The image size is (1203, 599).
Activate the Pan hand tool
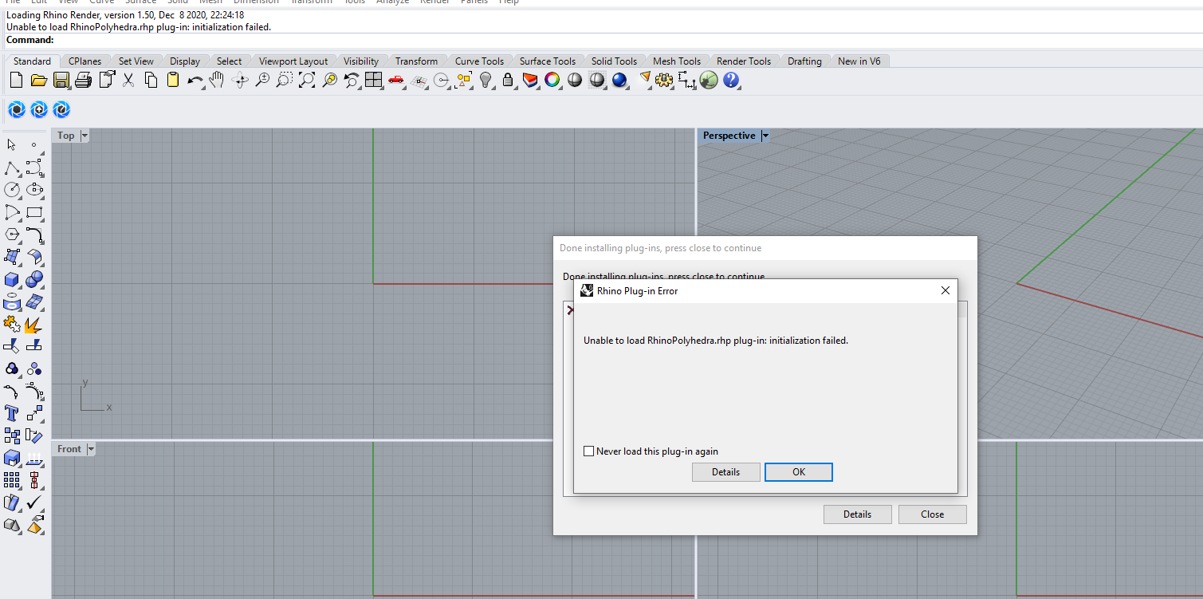click(x=217, y=80)
